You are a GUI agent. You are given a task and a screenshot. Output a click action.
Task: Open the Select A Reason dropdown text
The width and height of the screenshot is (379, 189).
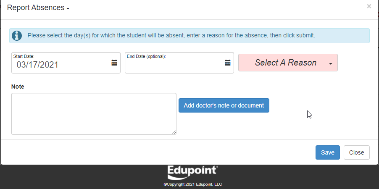coord(285,63)
